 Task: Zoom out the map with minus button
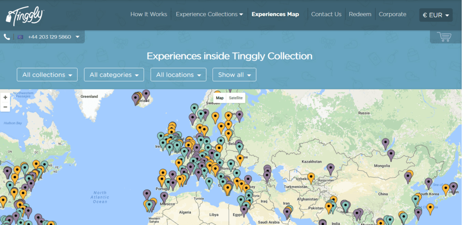click(5, 106)
